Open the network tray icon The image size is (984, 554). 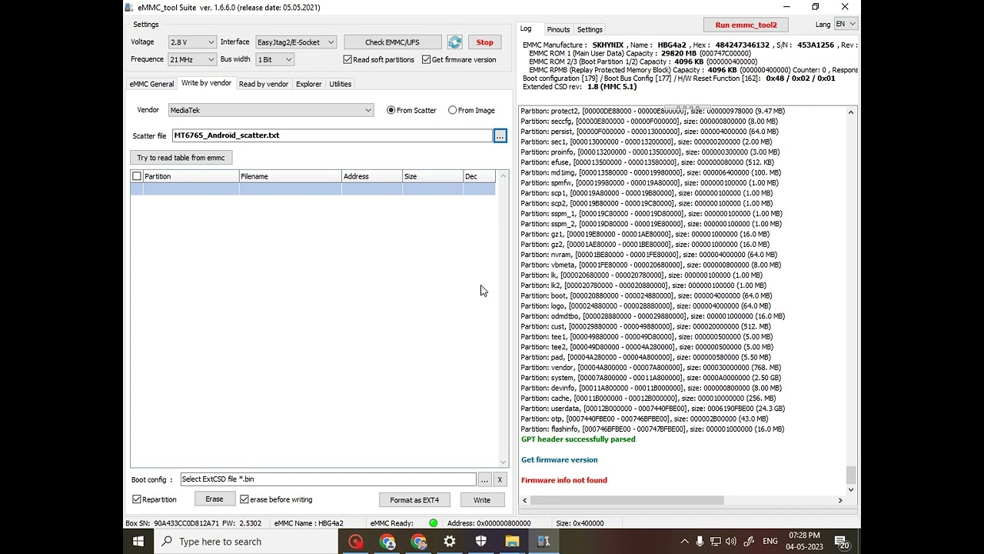point(715,542)
